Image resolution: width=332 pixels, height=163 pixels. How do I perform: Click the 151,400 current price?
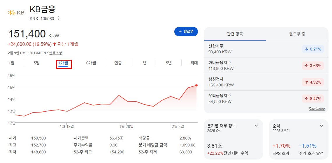(27, 34)
